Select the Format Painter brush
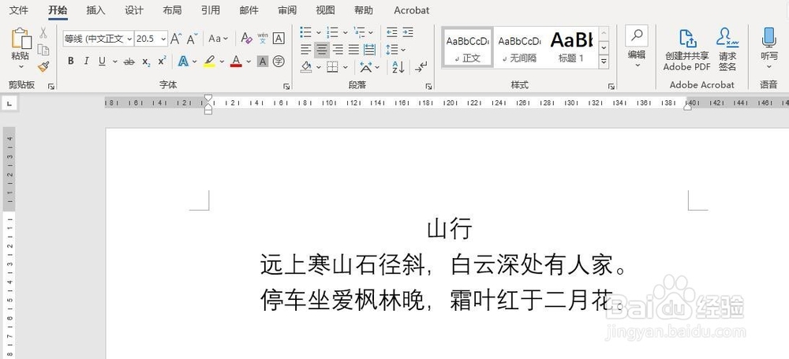The height and width of the screenshot is (359, 789). tap(43, 66)
